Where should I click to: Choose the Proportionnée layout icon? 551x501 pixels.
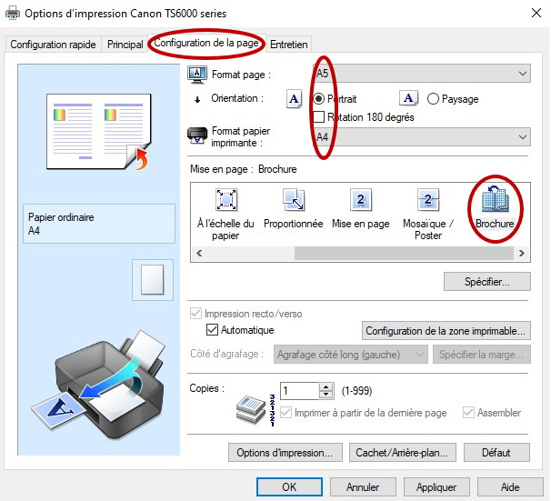click(x=294, y=199)
